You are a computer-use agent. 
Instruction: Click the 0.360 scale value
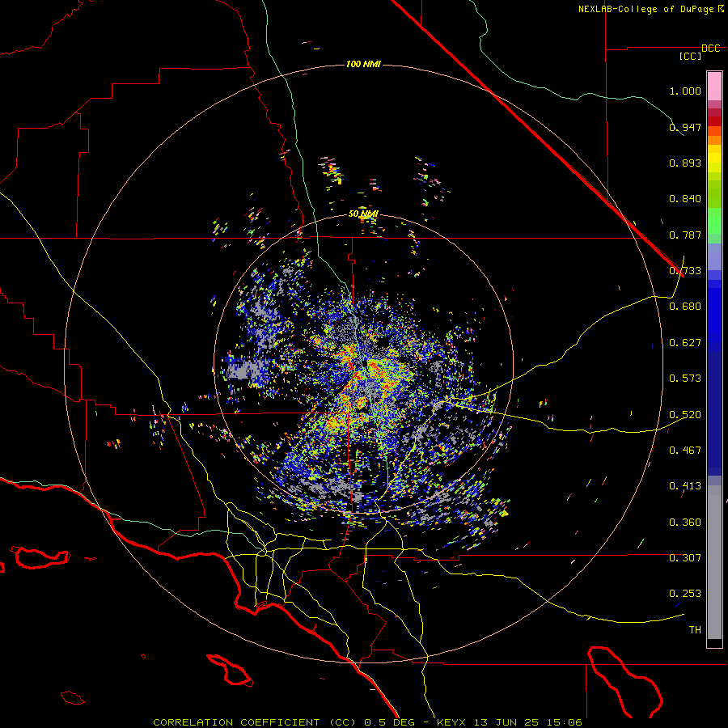click(x=685, y=523)
